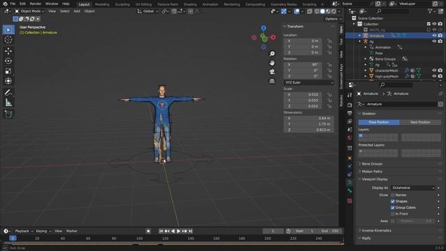
Task: Hide the high-polyMesh object in outliner
Action: tap(434, 76)
